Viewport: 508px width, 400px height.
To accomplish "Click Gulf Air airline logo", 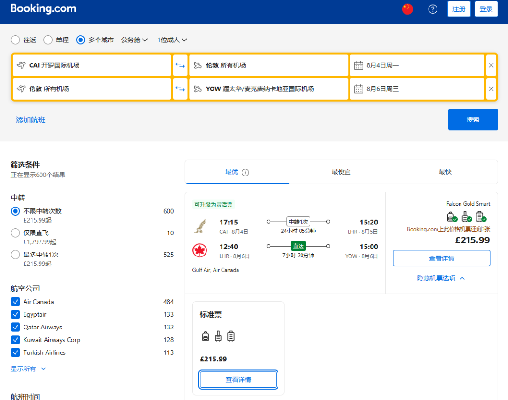I will (x=200, y=226).
